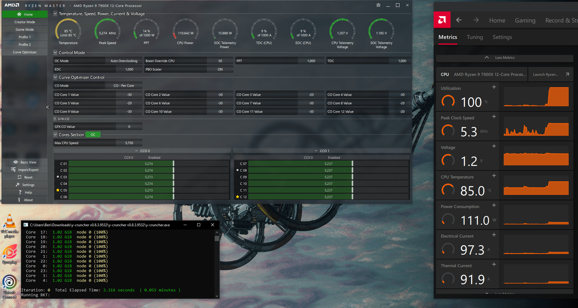Click the C 07 core speed bar

tap(329, 164)
